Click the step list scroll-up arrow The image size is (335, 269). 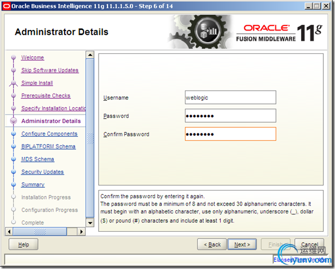(x=90, y=55)
